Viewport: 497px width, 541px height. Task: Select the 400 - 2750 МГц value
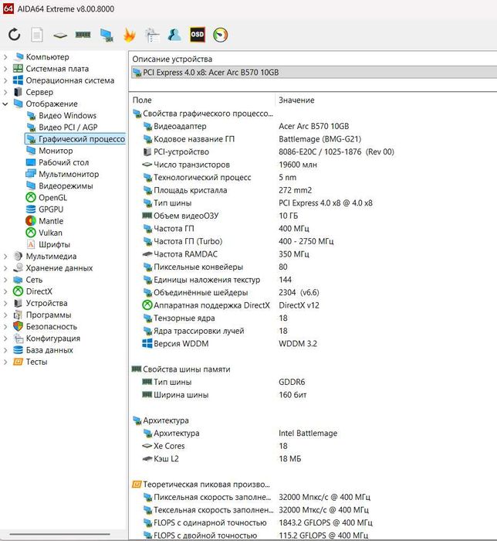pos(306,241)
